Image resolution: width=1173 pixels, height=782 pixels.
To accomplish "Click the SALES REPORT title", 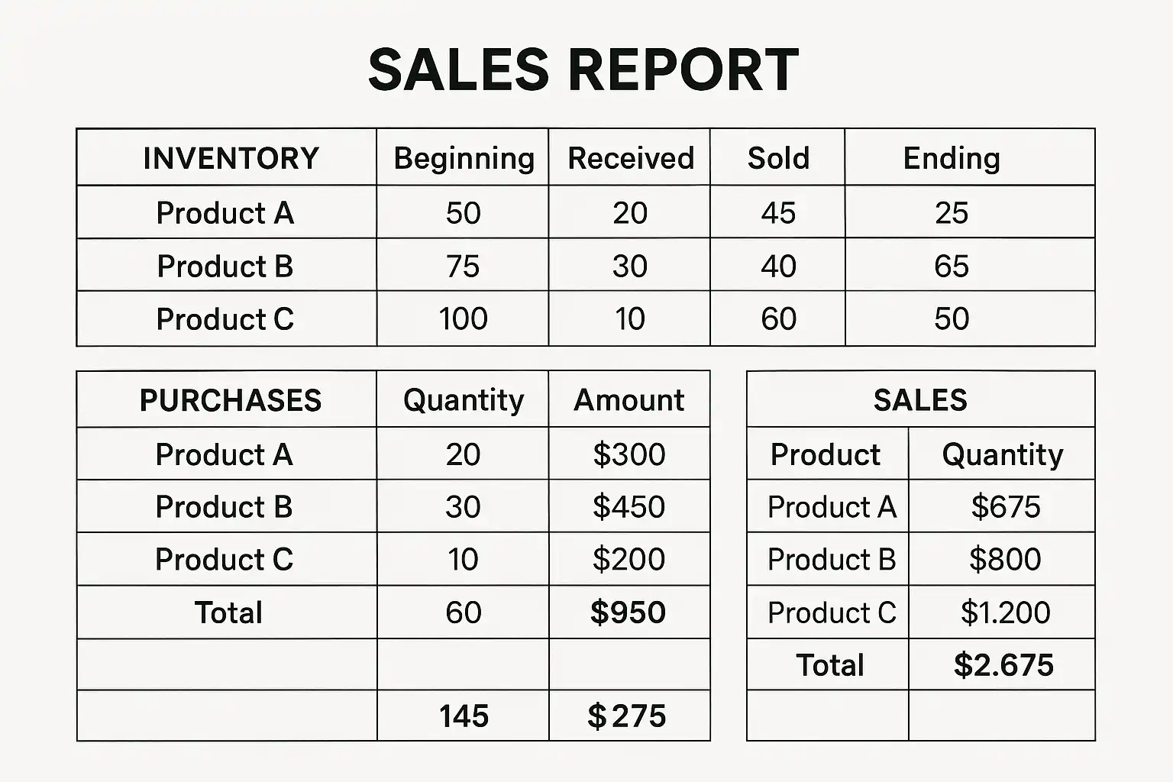I will coord(583,69).
